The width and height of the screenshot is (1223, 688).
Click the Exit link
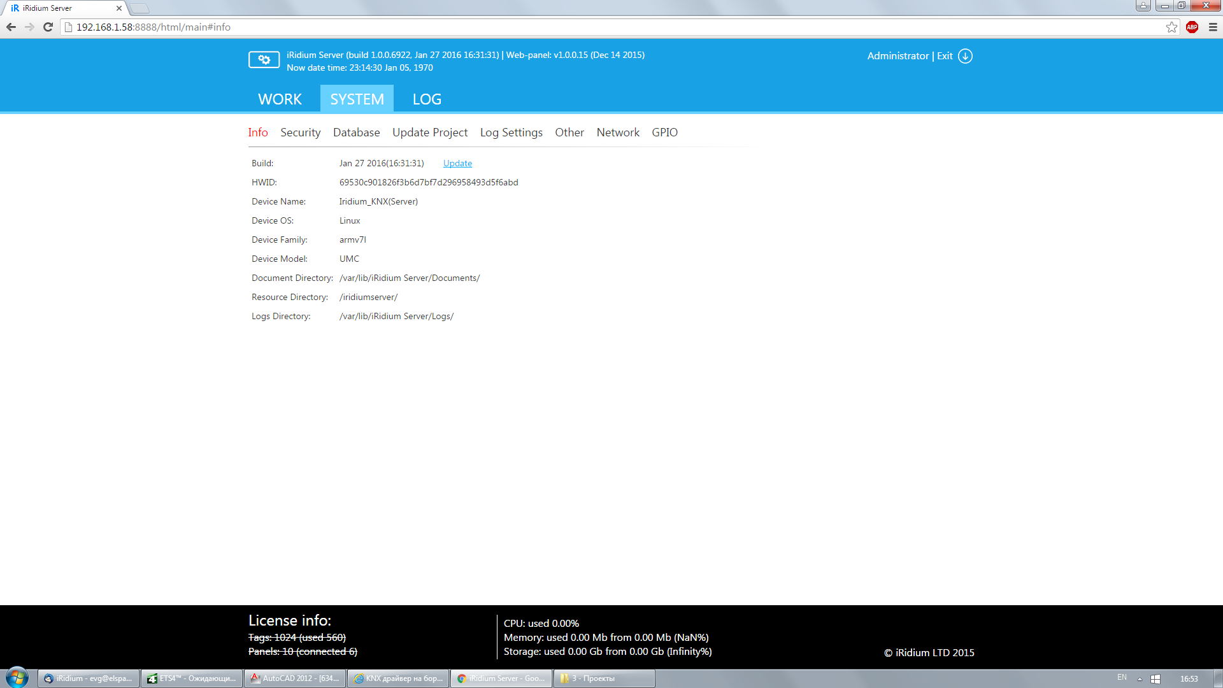pyautogui.click(x=945, y=56)
